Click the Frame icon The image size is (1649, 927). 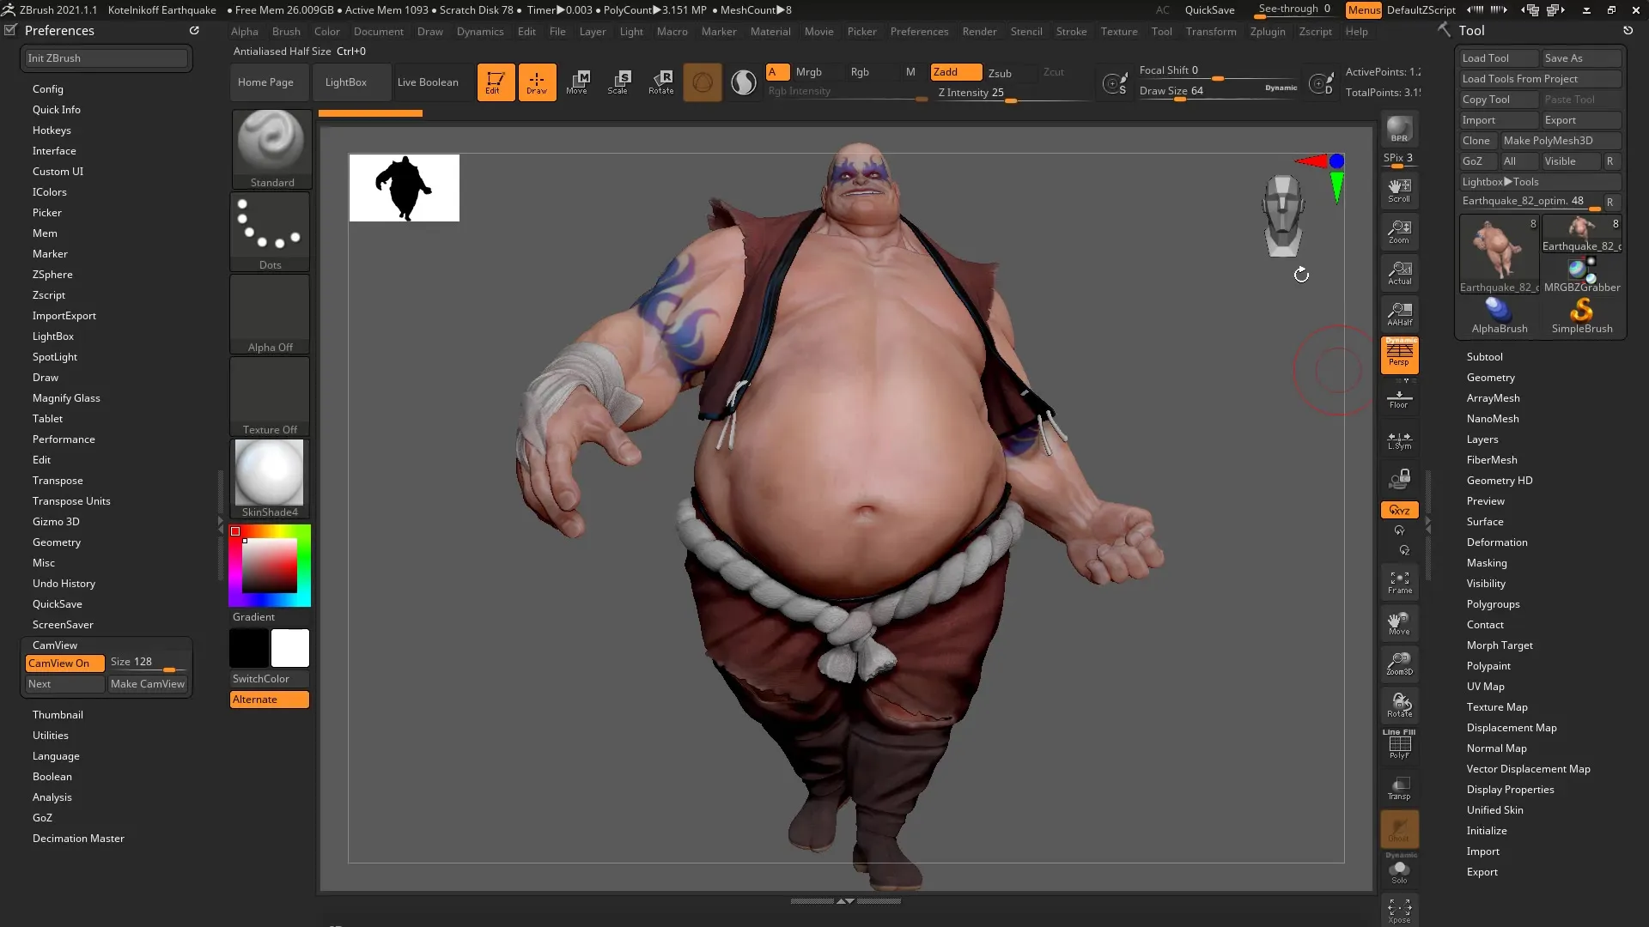click(x=1399, y=582)
